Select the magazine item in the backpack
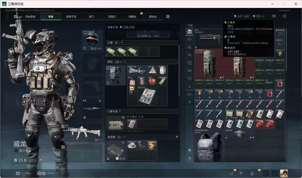 pos(147,96)
